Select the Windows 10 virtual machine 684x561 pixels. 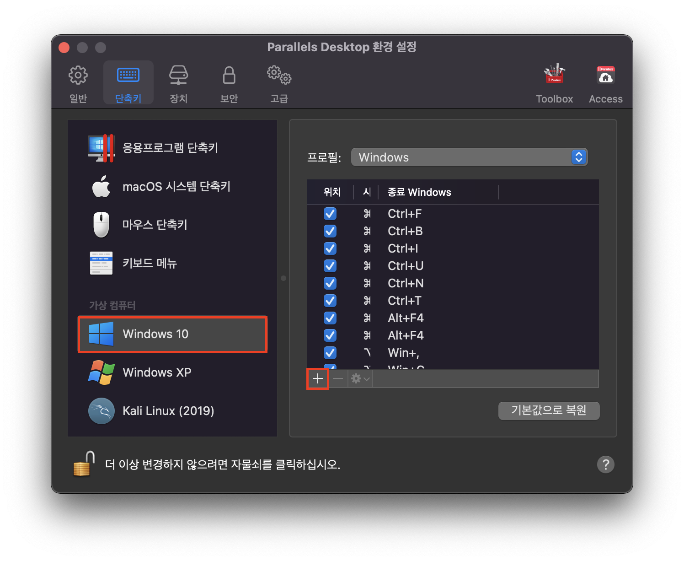click(172, 334)
